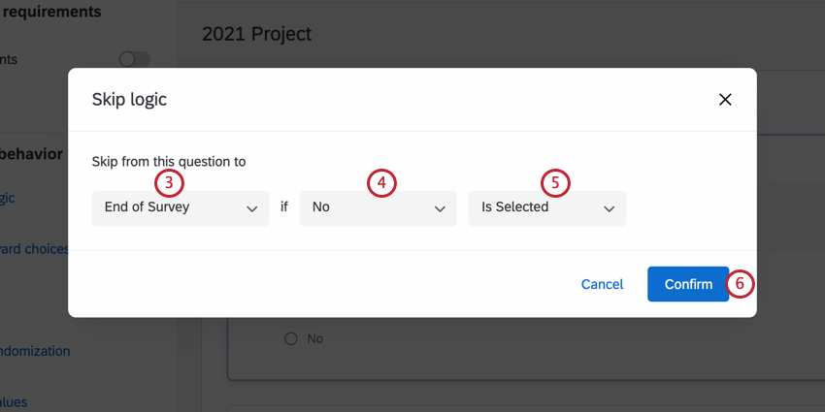Screen dimensions: 825x412
Task: Click the 2021 Project survey title
Action: click(256, 34)
